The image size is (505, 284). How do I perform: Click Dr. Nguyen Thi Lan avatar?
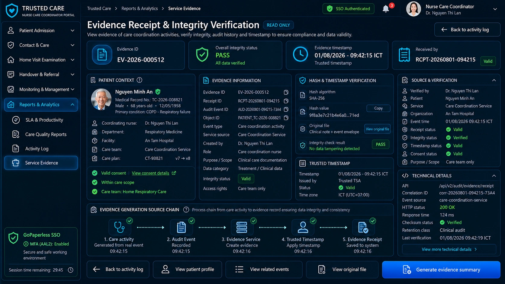(x=413, y=9)
